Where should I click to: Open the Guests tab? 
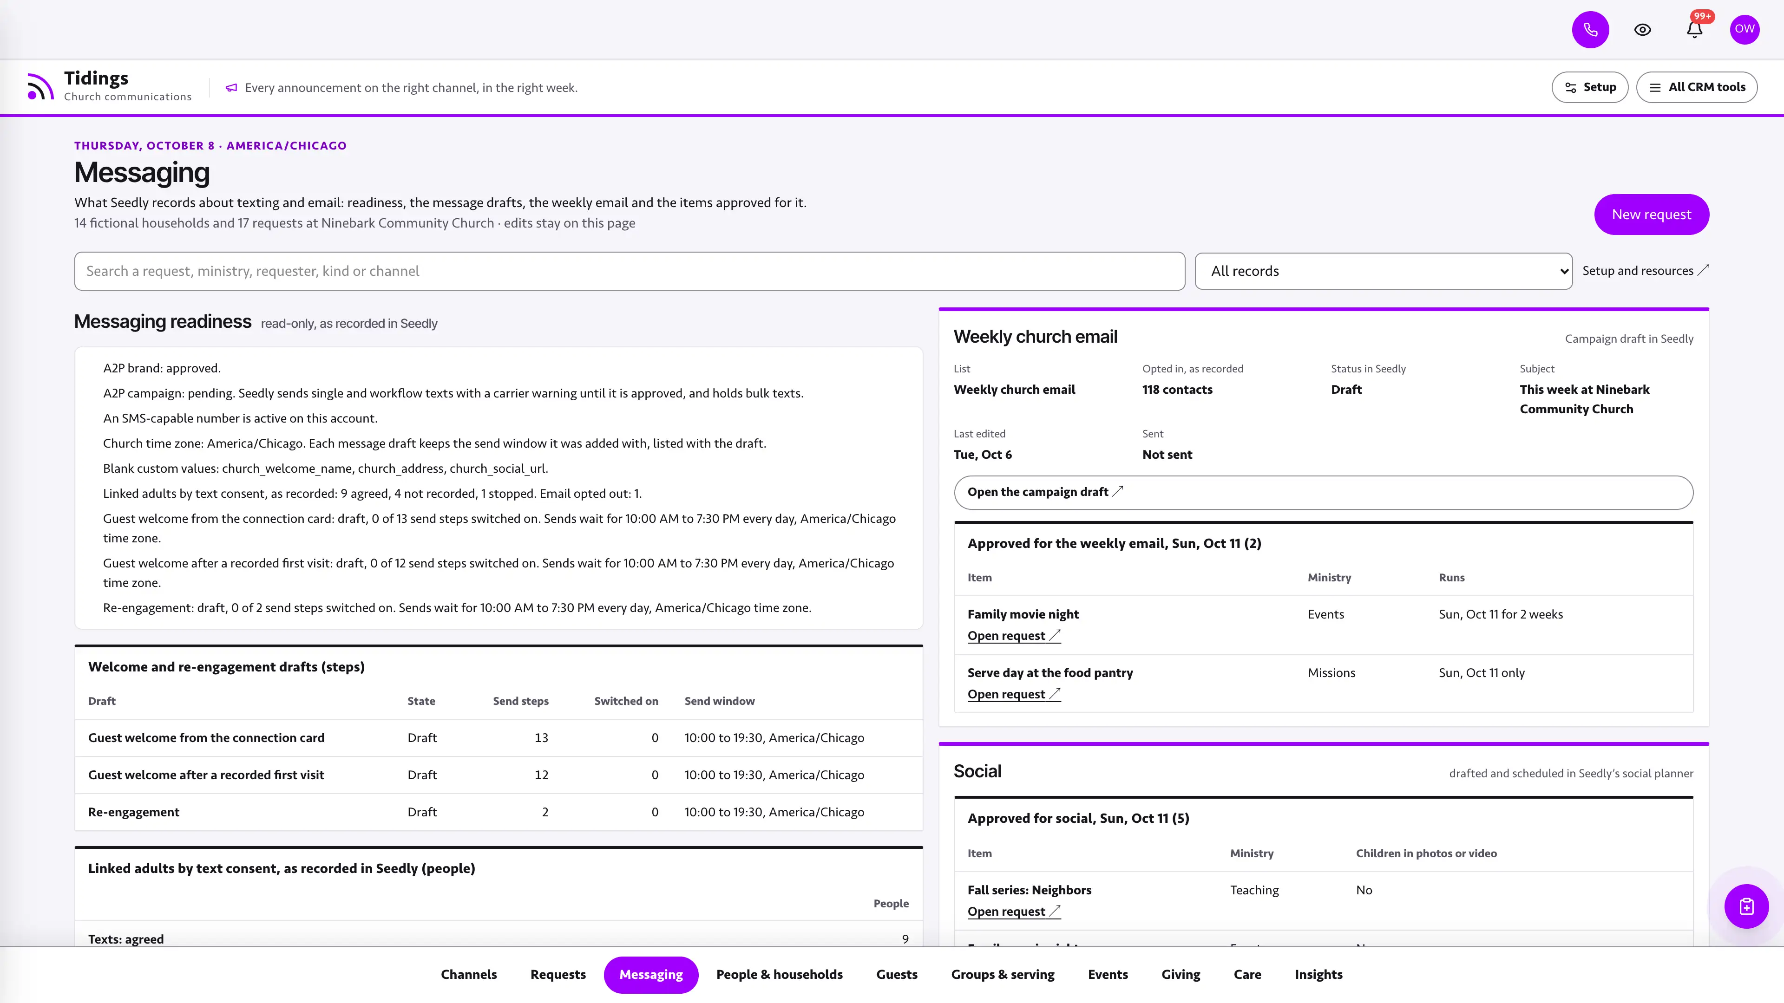(896, 975)
